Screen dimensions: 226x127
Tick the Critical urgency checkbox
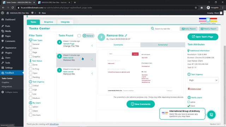[x=31, y=85]
